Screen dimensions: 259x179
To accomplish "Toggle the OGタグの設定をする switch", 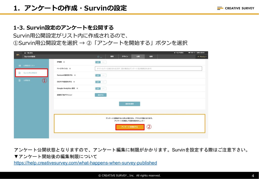I will coord(101,82).
